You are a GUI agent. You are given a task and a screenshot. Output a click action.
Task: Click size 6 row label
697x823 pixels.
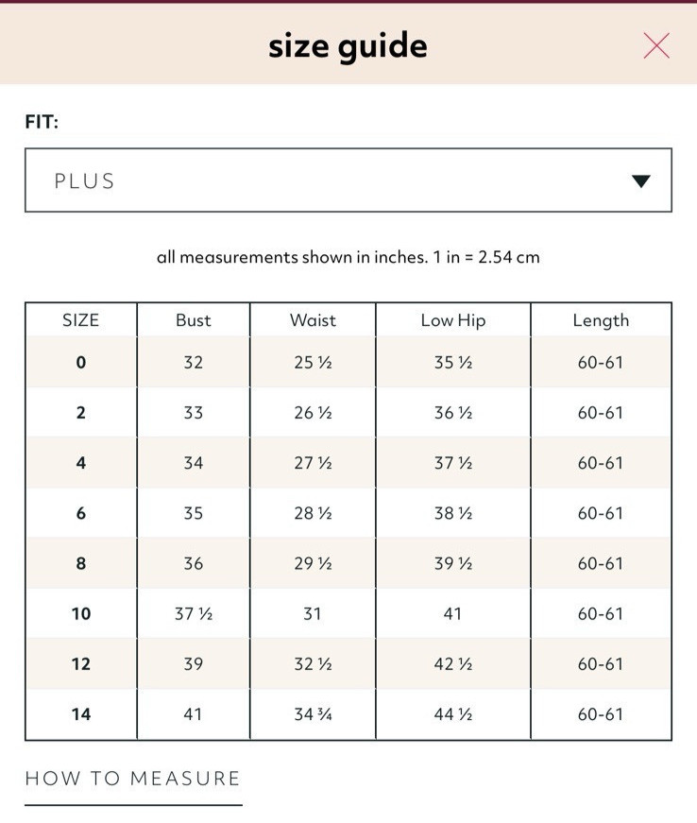[81, 513]
